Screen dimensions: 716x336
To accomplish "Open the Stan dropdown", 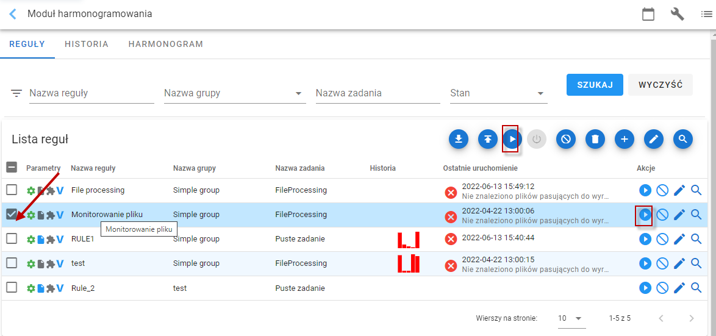I will (x=499, y=93).
